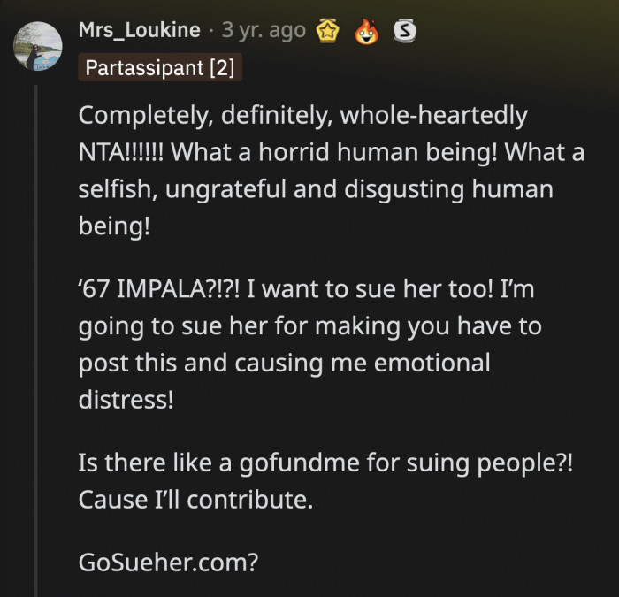Screen dimensions: 619x597
Task: Click the "Cause I'll contribute." line
Action: point(195,499)
